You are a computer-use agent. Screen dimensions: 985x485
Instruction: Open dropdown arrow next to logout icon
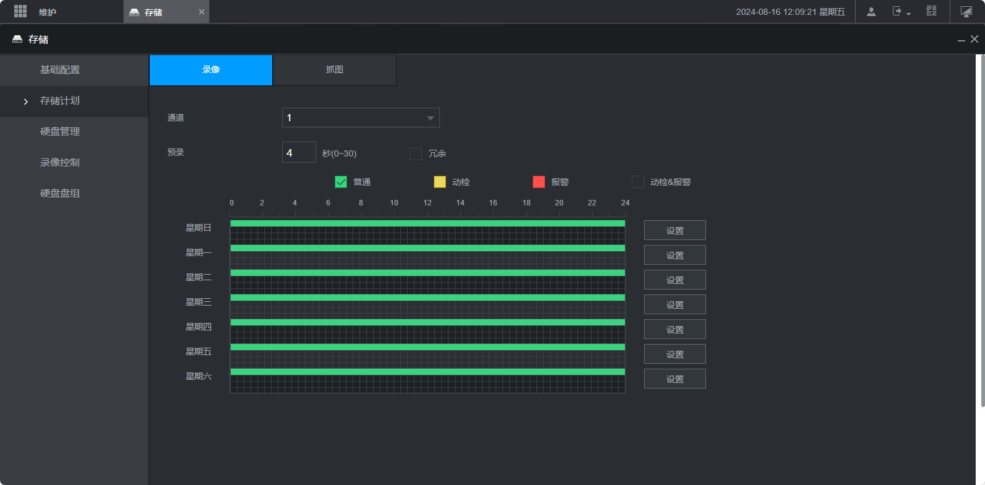coord(909,14)
